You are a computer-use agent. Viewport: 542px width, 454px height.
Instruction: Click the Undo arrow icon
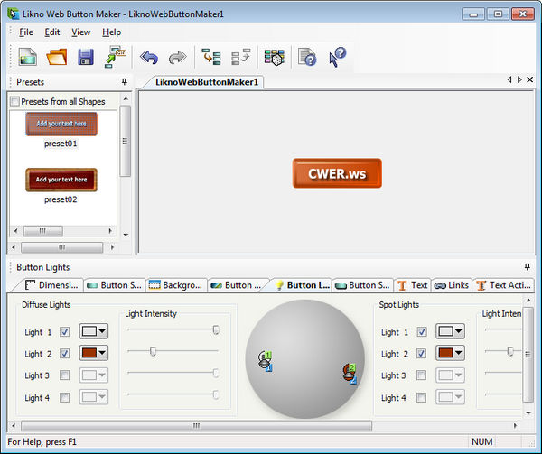[x=149, y=57]
